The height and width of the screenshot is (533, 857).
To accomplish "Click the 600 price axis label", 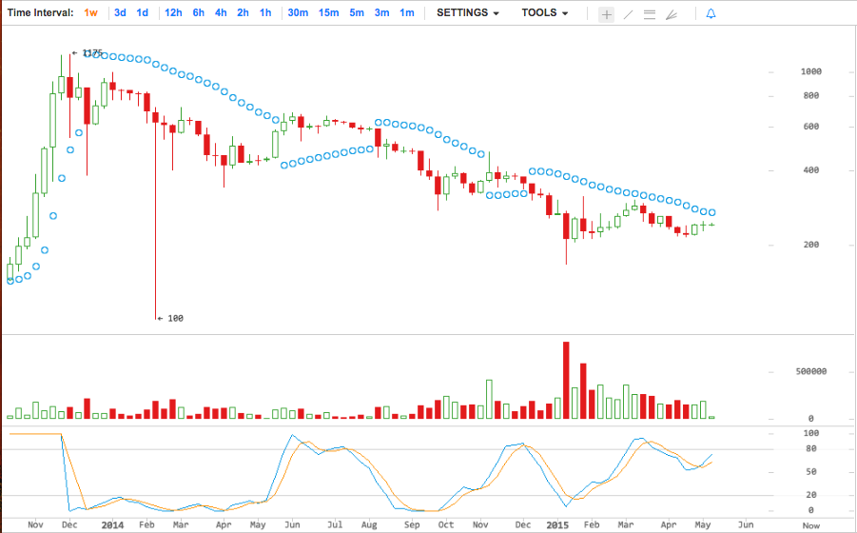I will pos(811,127).
